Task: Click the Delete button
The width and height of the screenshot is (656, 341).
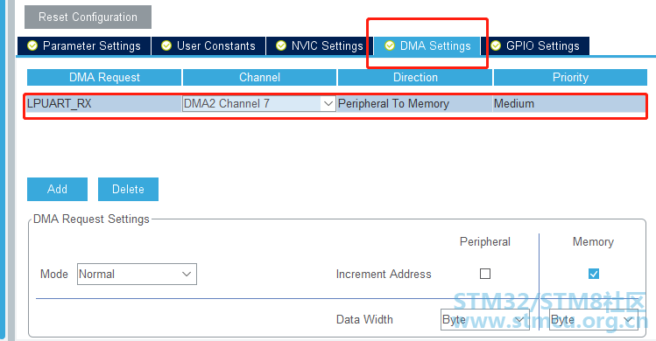Action: point(128,190)
